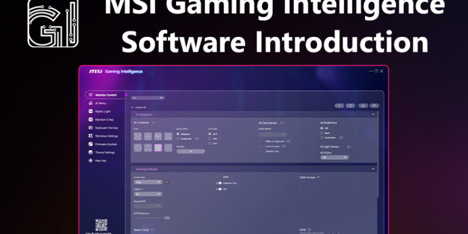This screenshot has width=468, height=234.
Task: Toggle the AI Care Sensor switch
Action: 282,123
